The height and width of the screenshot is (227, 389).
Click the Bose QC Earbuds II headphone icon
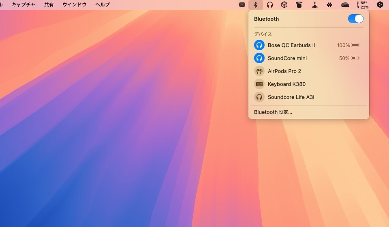(x=259, y=45)
